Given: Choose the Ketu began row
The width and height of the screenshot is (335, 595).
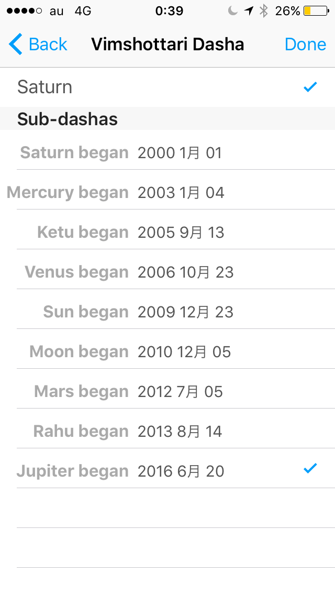Looking at the screenshot, I should (x=167, y=233).
